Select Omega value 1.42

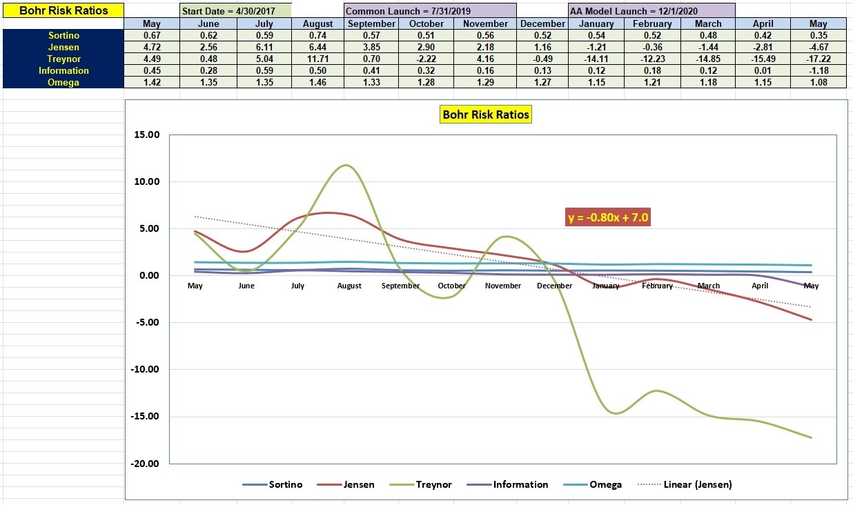(x=153, y=82)
